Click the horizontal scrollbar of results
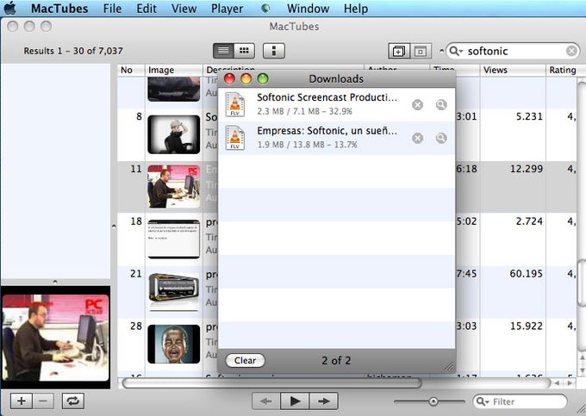The image size is (586, 416). [272, 383]
